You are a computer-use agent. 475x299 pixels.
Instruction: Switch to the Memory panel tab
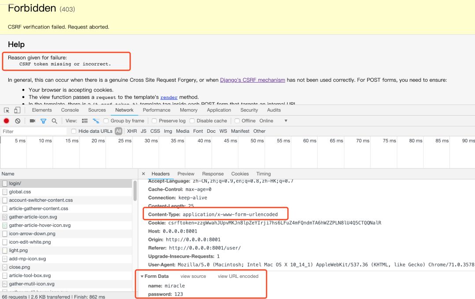(x=189, y=110)
